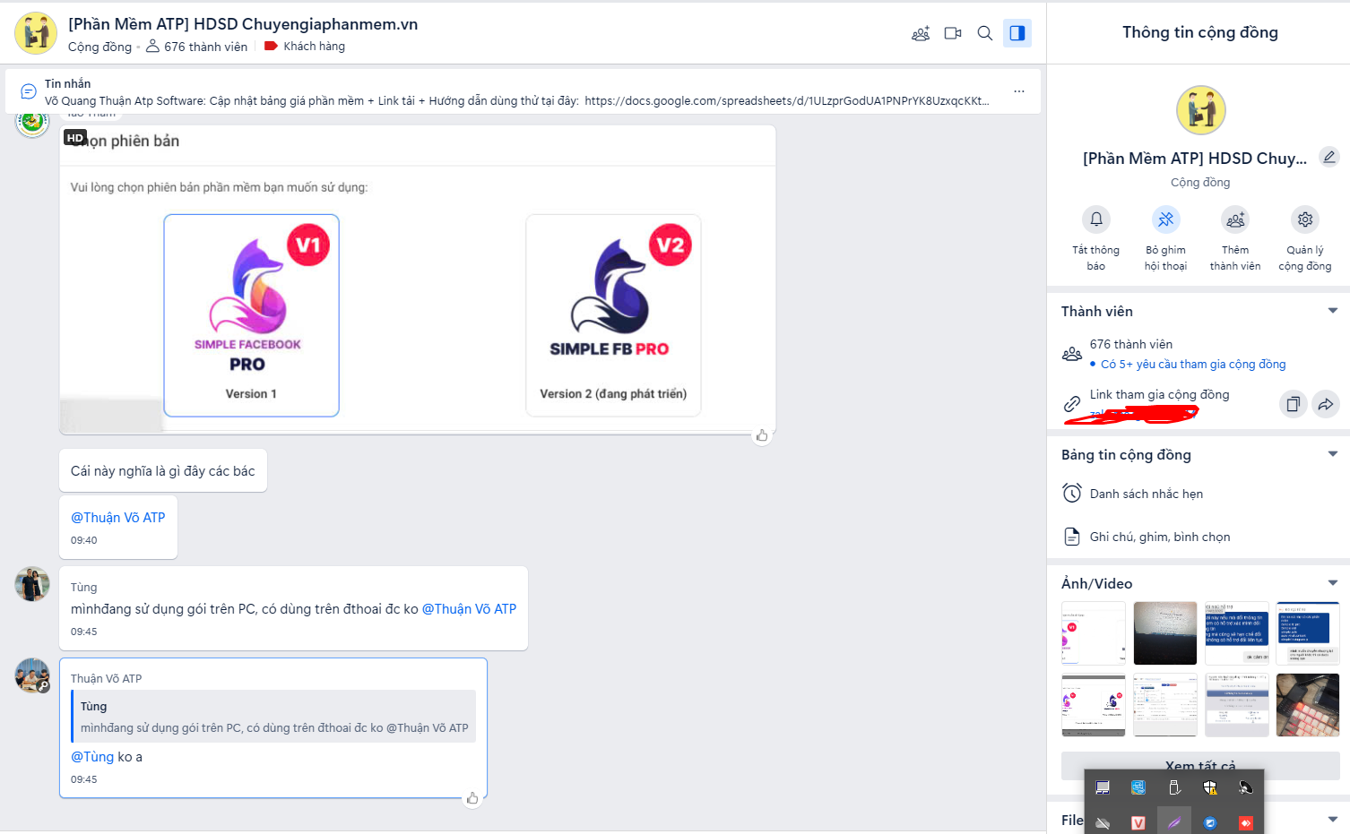1350x834 pixels.
Task: Click Thêm thành viên add-member icon
Action: click(1235, 219)
